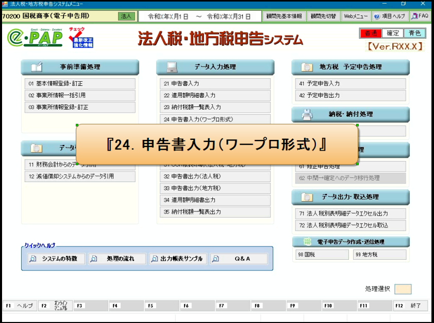Open the FAQ button in top bar
Viewport: 434px width, 323px height.
420,16
